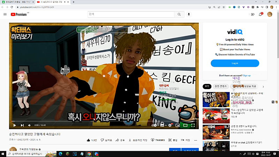The height and width of the screenshot is (157, 279).
Task: Download video via 오프라인 저장
Action: tap(138, 140)
